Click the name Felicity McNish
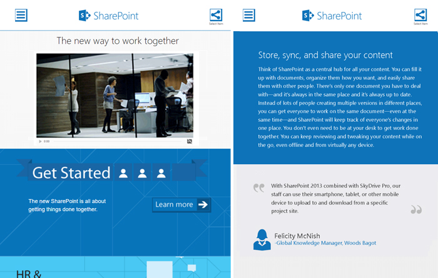438x278 pixels. tap(297, 236)
